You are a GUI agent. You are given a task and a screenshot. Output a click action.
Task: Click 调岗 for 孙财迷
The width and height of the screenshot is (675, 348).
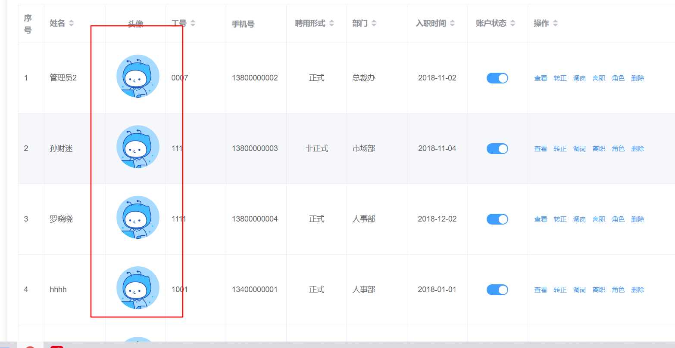(579, 148)
